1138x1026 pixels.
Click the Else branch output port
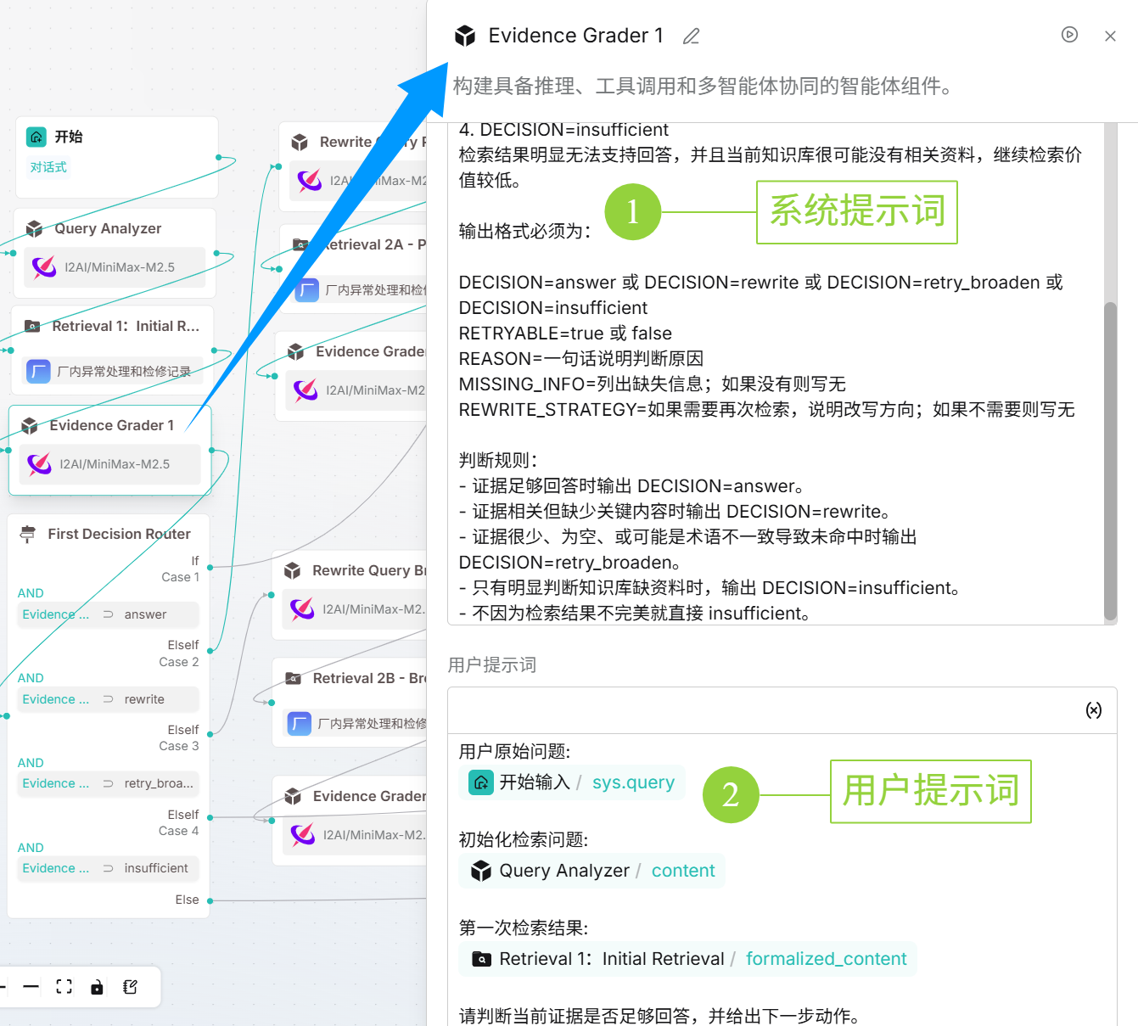210,900
